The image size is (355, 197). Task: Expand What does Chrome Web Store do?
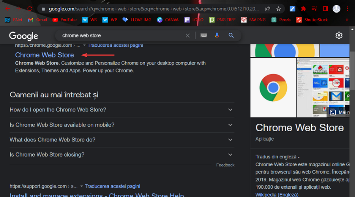122,140
